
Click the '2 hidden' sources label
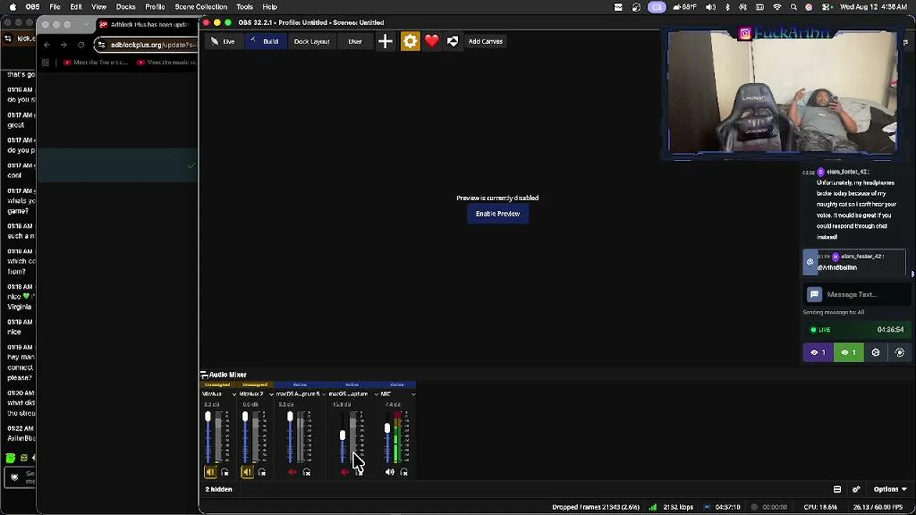(218, 489)
